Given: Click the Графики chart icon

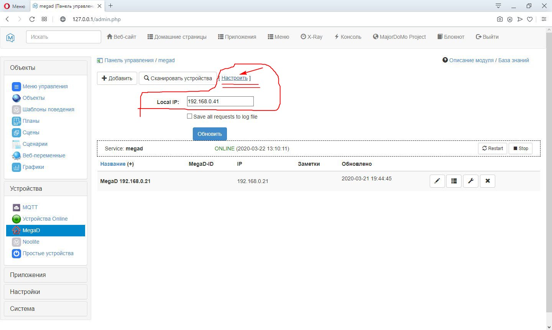Looking at the screenshot, I should click(x=16, y=167).
